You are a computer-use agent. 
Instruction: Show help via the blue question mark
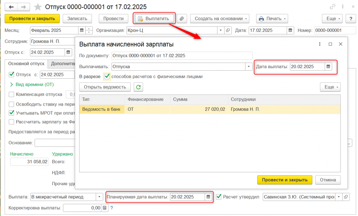(112, 208)
